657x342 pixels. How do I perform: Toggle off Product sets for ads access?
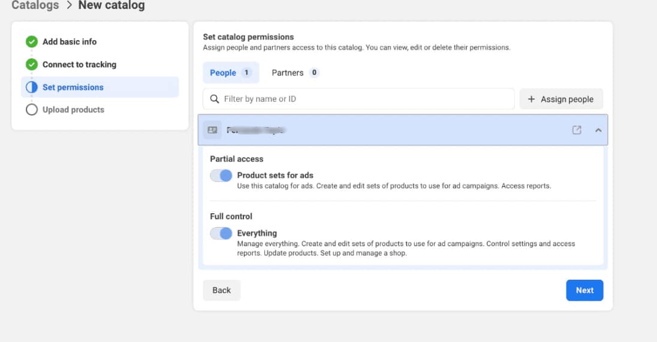pyautogui.click(x=221, y=175)
